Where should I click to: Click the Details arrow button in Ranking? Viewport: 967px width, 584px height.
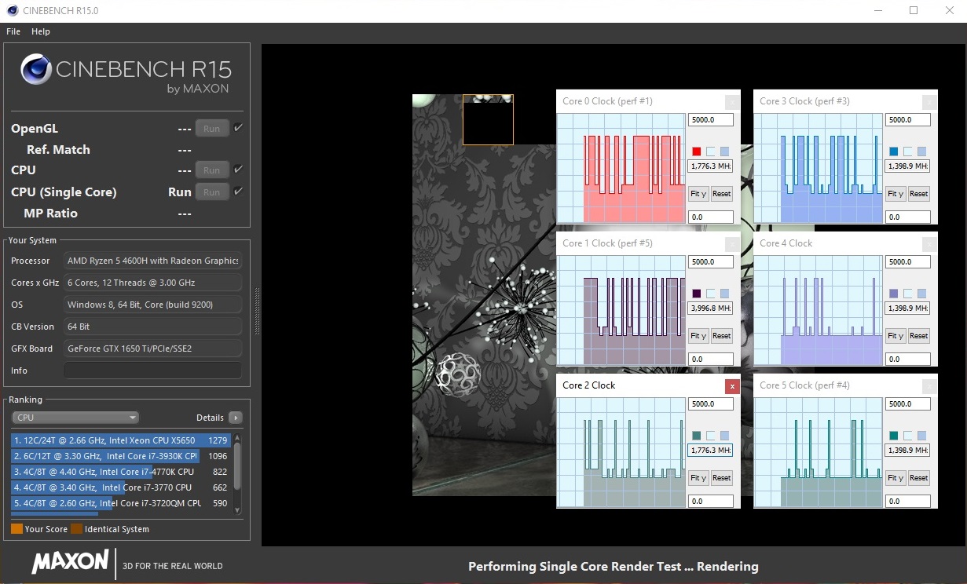click(x=235, y=418)
